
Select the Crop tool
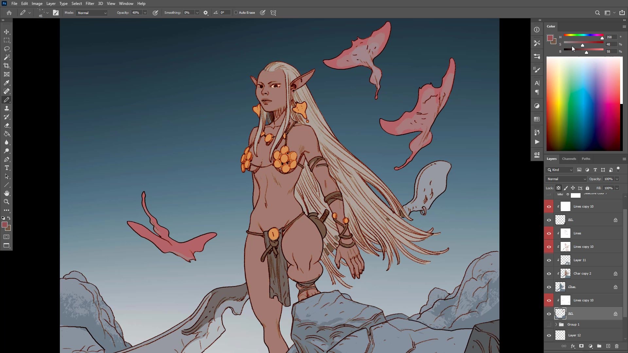coord(7,66)
